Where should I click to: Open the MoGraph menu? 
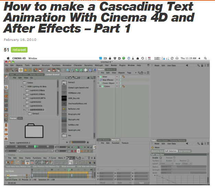tap(99, 65)
